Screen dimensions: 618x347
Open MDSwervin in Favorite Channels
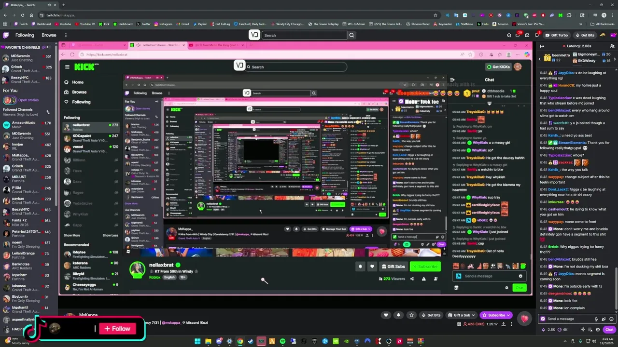coord(28,58)
